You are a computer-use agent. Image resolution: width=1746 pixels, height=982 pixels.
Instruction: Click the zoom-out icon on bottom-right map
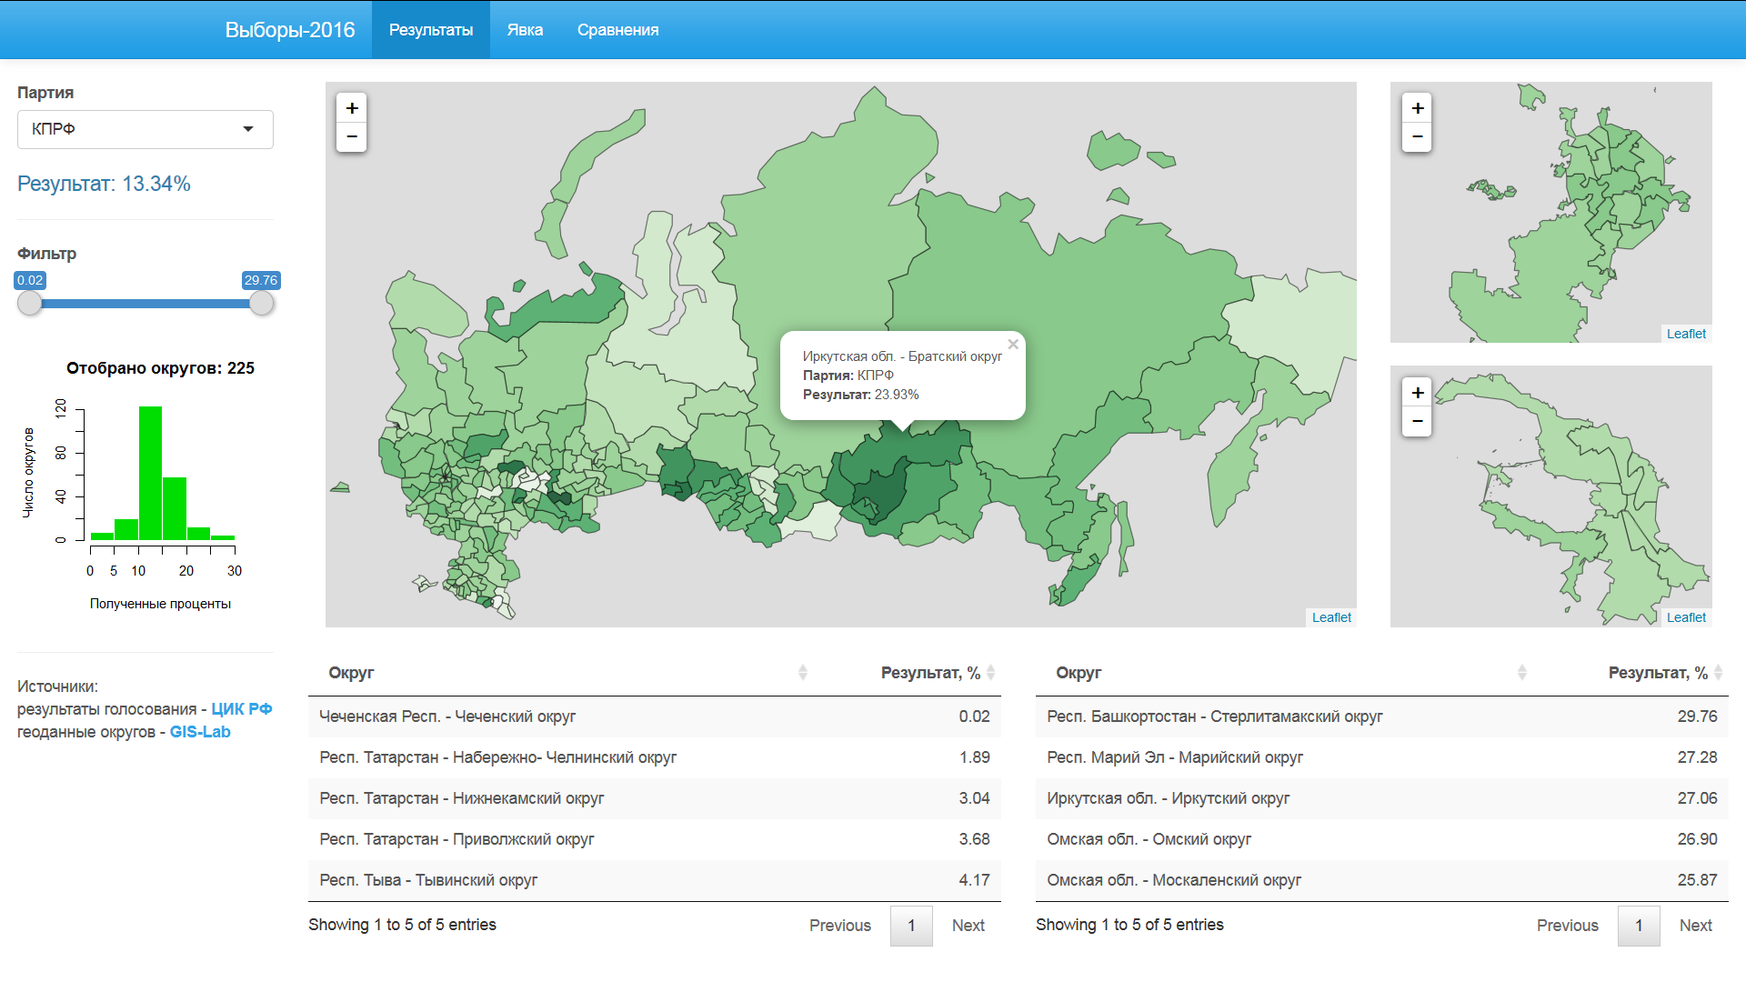coord(1419,421)
